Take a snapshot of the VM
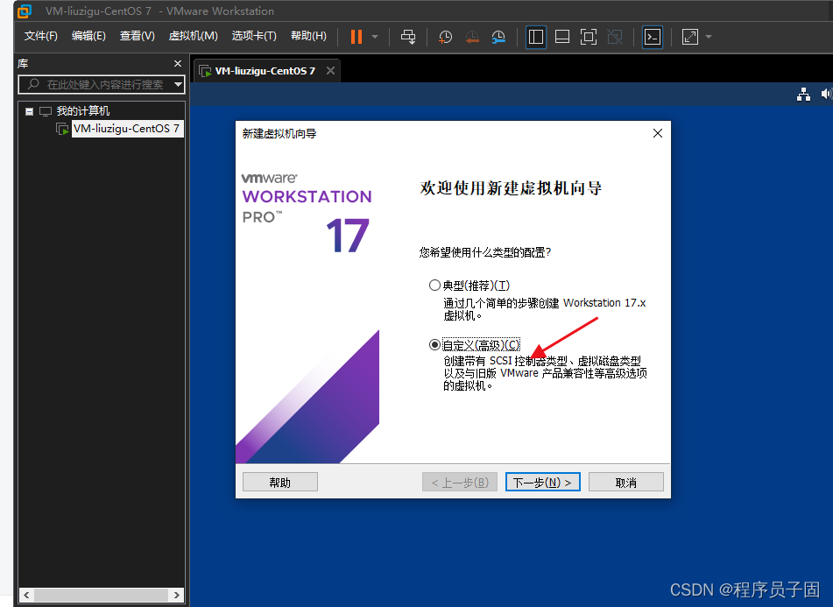Viewport: 833px width, 607px height. click(445, 37)
